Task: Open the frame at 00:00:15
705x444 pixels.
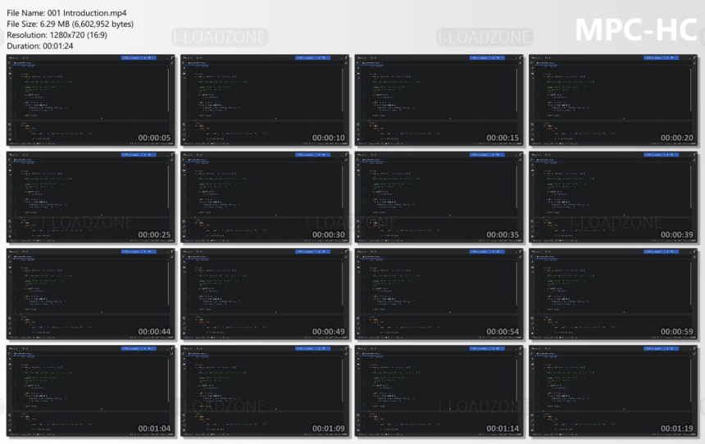Action: (x=439, y=100)
